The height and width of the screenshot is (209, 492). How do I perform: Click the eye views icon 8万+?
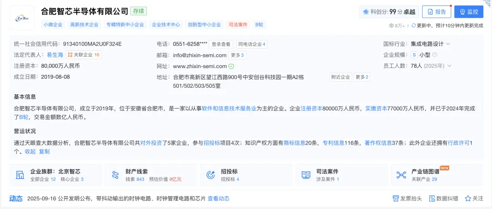[391, 25]
